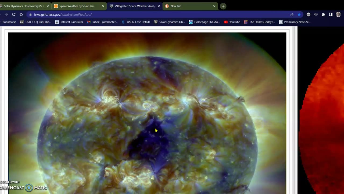Open the Interest Calculator bookmark

click(x=69, y=22)
